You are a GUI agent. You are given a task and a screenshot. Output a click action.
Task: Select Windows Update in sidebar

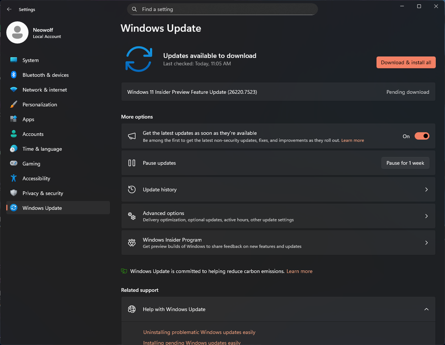coord(58,208)
